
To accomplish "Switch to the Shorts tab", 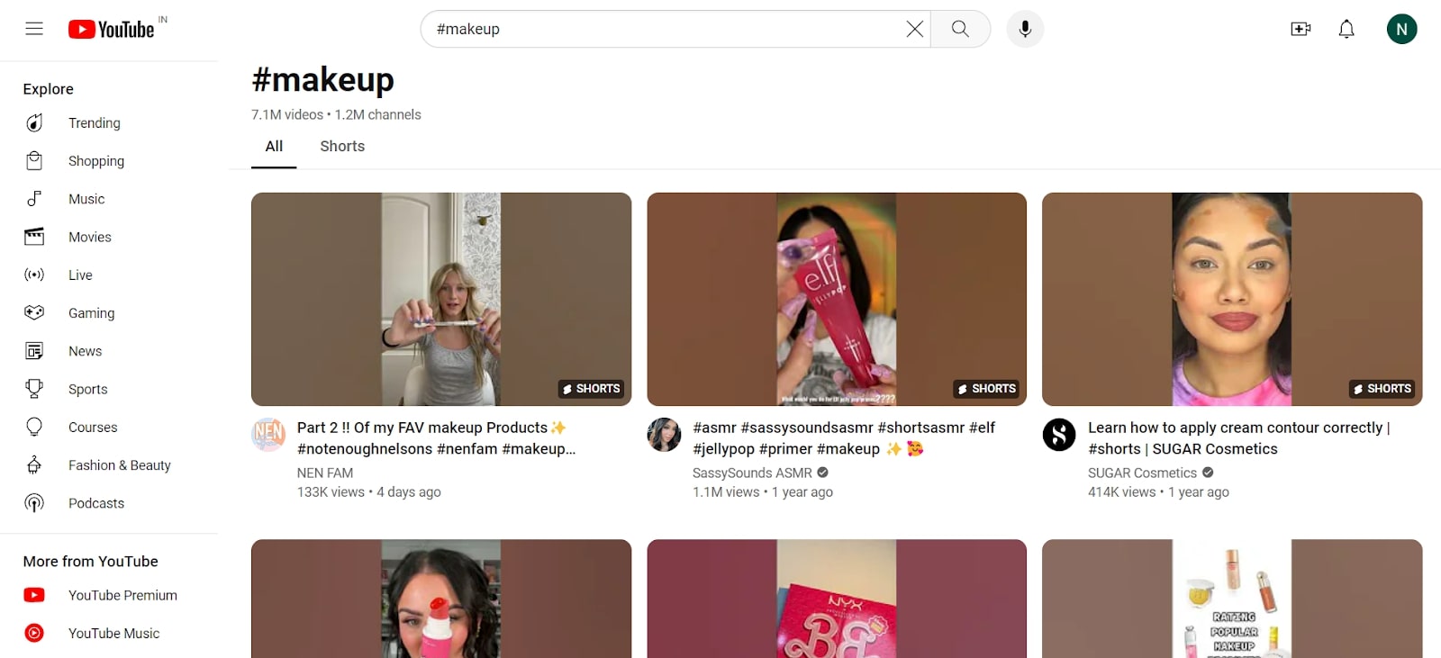I will tap(342, 147).
